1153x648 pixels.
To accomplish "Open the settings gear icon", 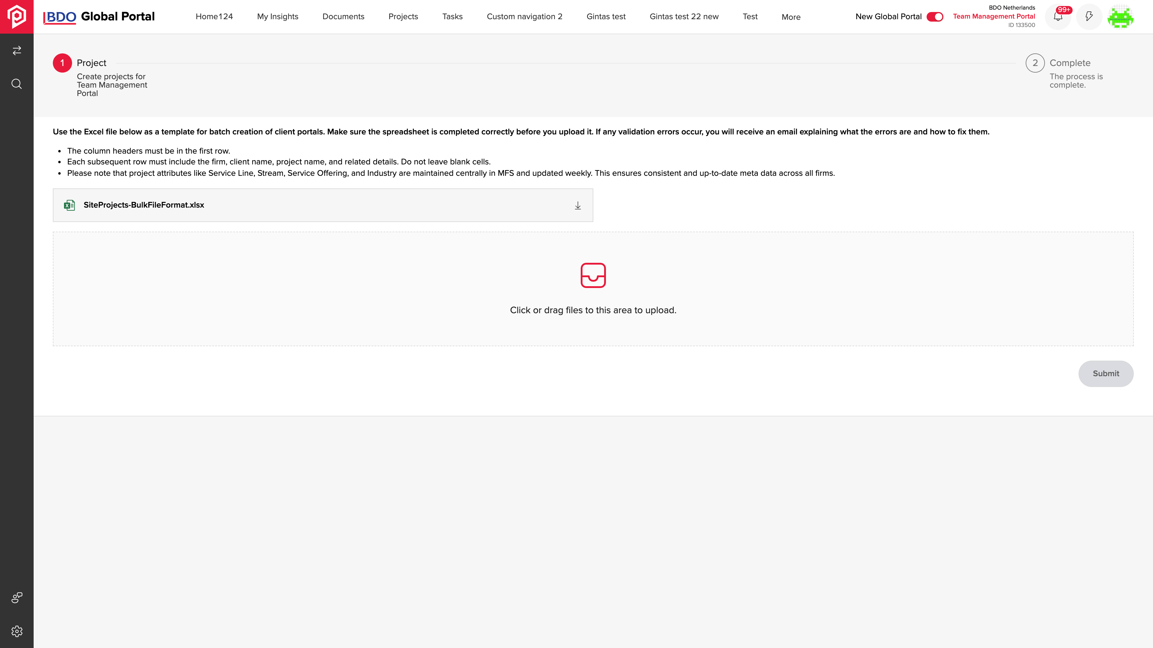I will pyautogui.click(x=17, y=631).
